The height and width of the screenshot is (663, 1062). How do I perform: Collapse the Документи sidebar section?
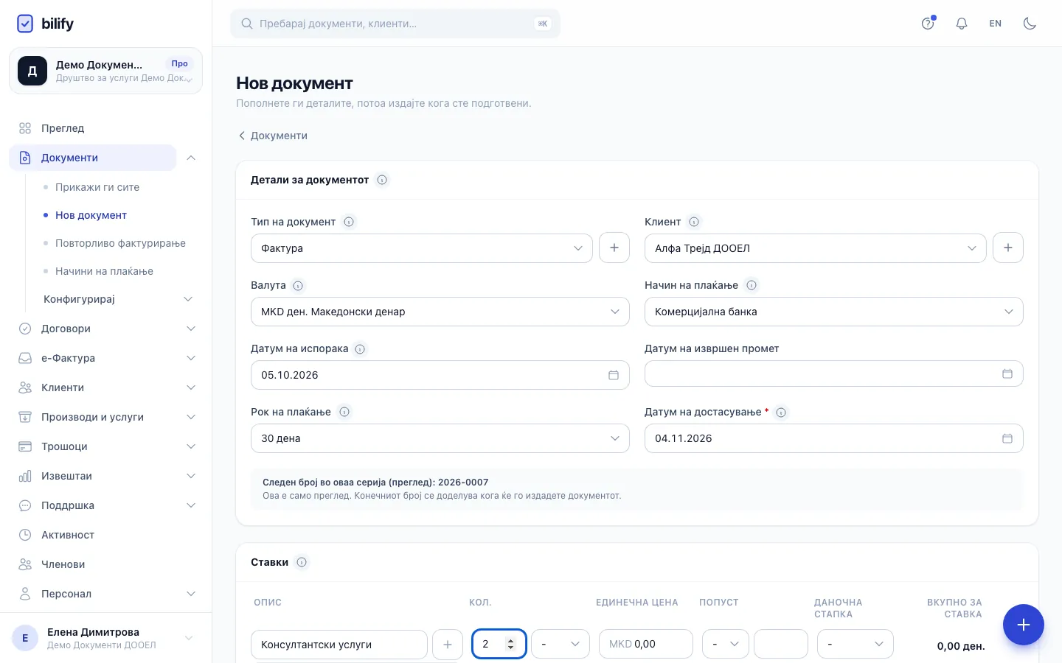191,158
